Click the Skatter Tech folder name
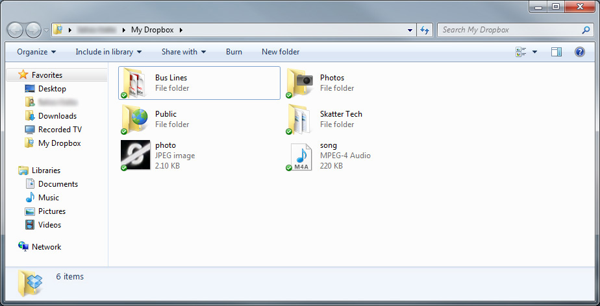The image size is (600, 306). (x=341, y=114)
